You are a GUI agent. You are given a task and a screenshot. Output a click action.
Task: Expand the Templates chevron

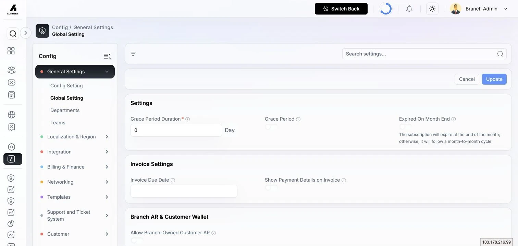click(107, 197)
